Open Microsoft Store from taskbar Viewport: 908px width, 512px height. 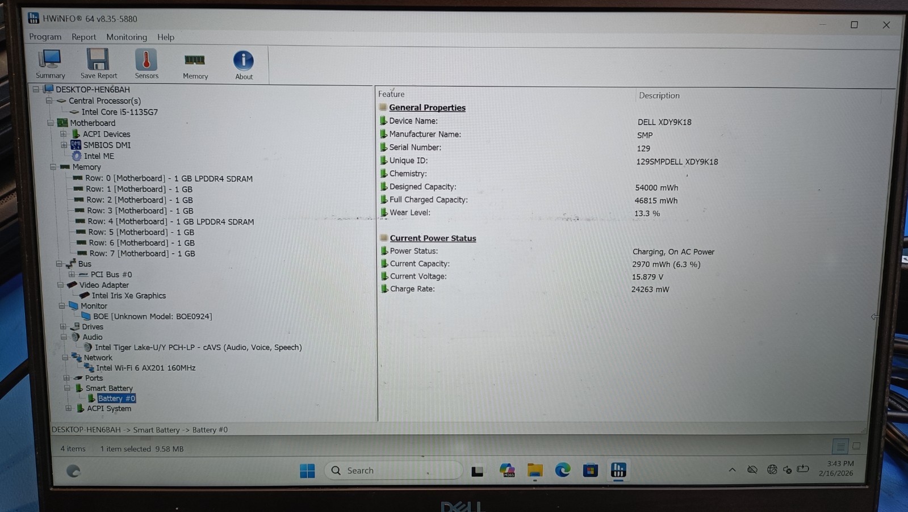point(590,470)
